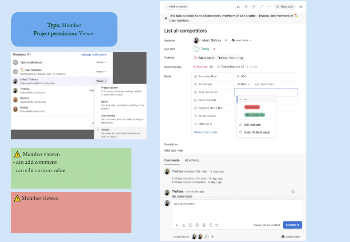Insert emoji in the comment toolbar
350x242 pixels.
click(x=190, y=225)
